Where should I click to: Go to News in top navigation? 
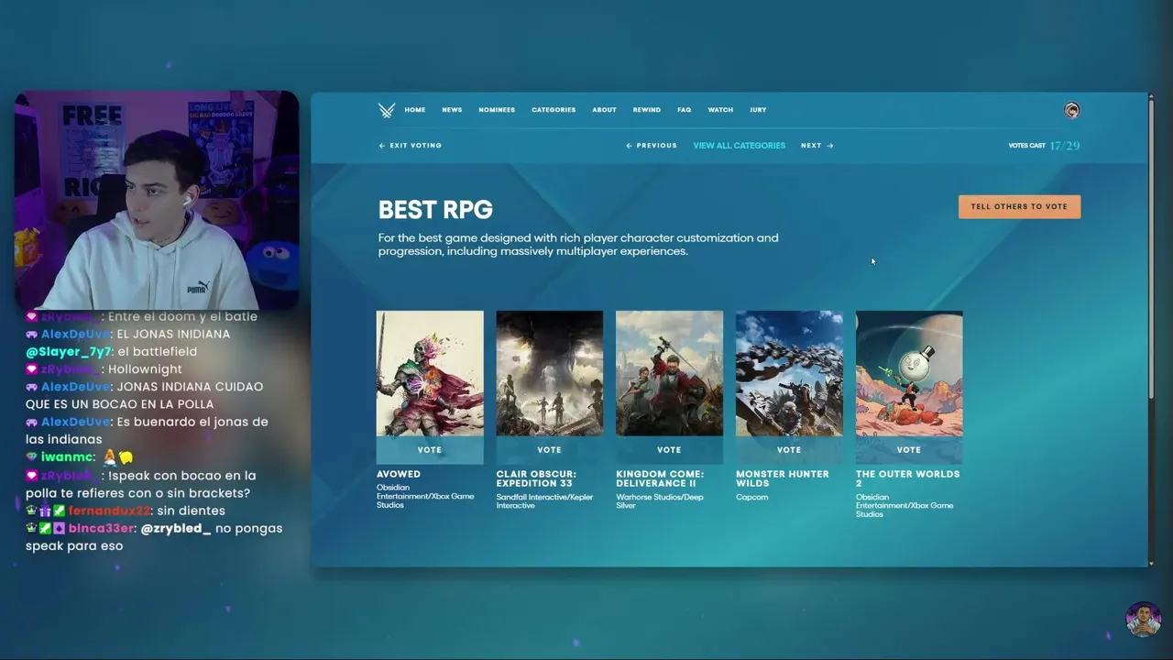click(452, 110)
